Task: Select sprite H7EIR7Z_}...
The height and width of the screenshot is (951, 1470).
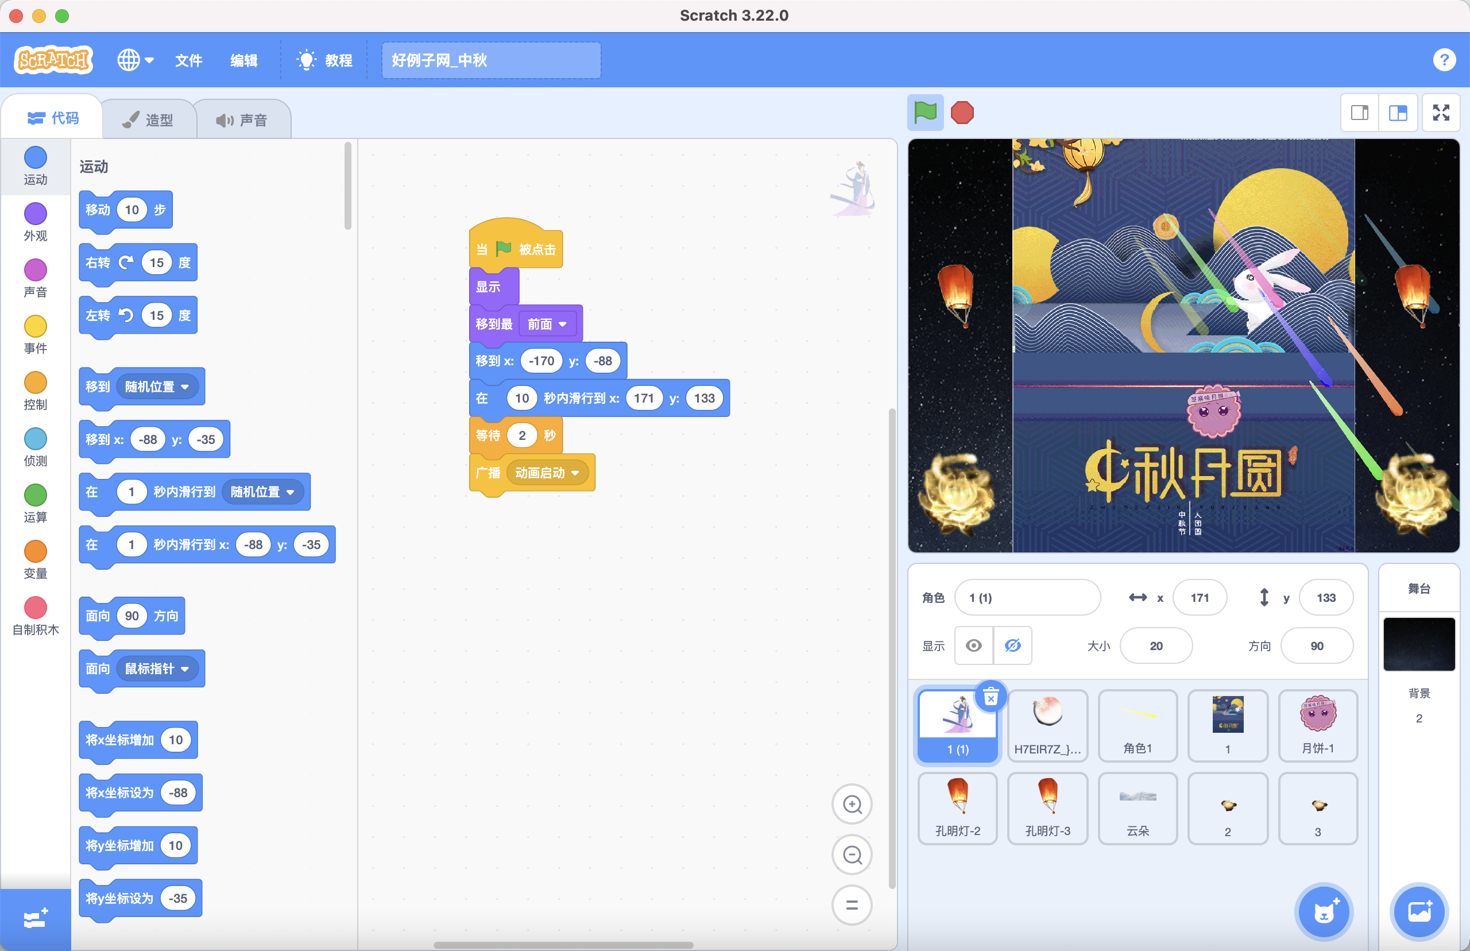Action: pos(1047,725)
